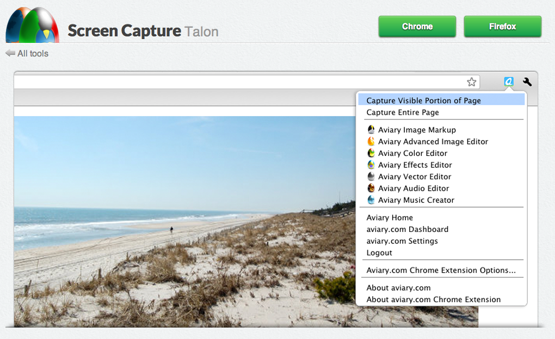Click the Aviary birds logo
Image resolution: width=555 pixels, height=339 pixels.
pyautogui.click(x=32, y=25)
